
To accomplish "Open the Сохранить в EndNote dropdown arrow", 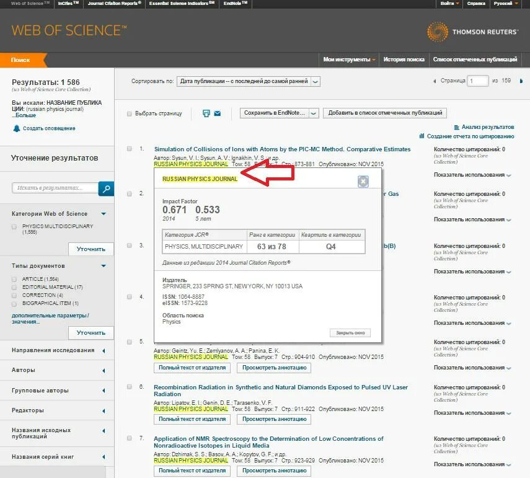I will (x=313, y=113).
